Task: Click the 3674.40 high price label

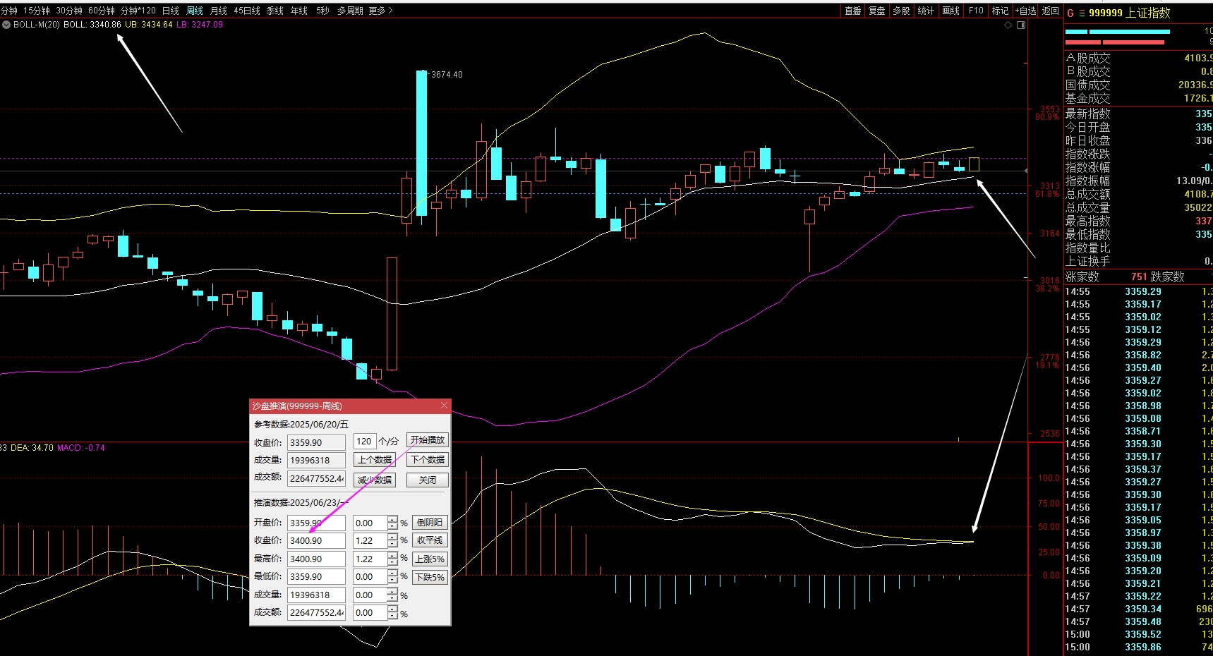Action: click(x=447, y=74)
